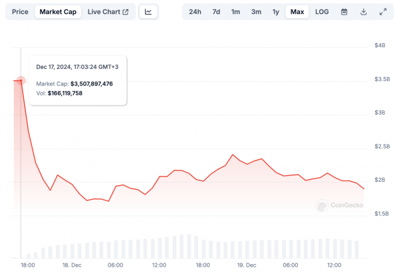Click the 18. Dec x-axis label
This screenshot has height=276, width=399.
tap(72, 265)
